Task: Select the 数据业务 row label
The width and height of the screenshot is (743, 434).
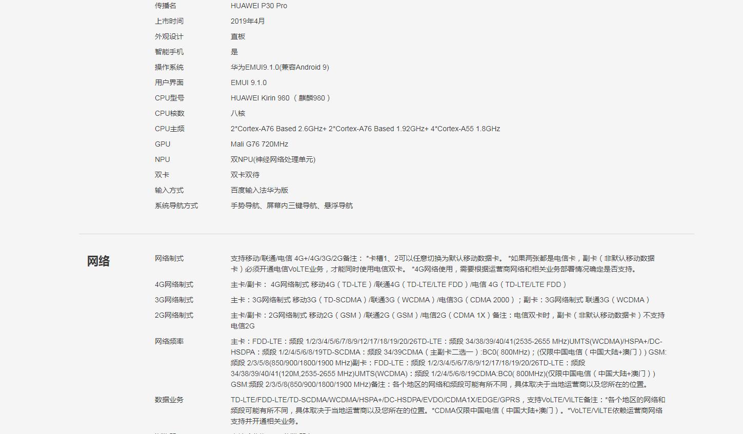Action: [170, 400]
